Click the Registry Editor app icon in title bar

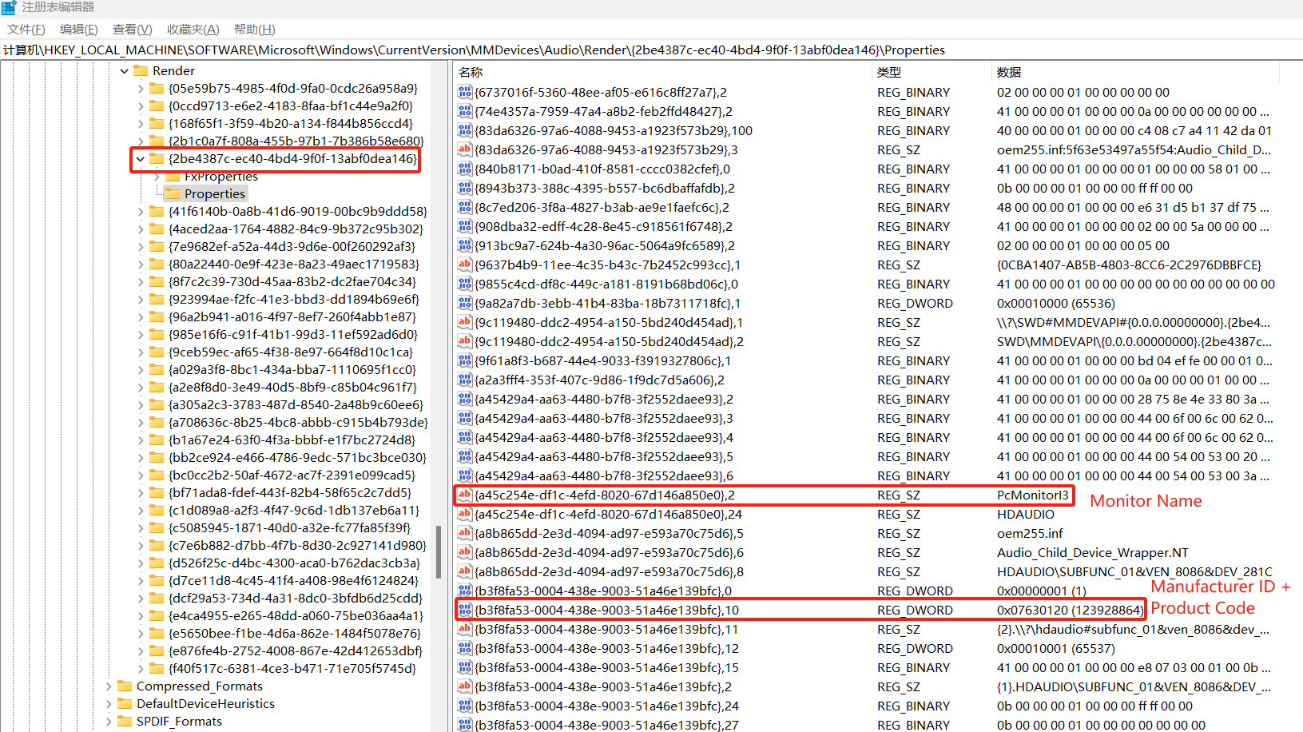tap(9, 7)
